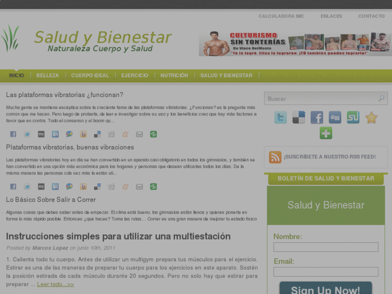Share '¿funcionan?' article on Yahoo Buzz
This screenshot has height=294, width=392.
tap(83, 134)
